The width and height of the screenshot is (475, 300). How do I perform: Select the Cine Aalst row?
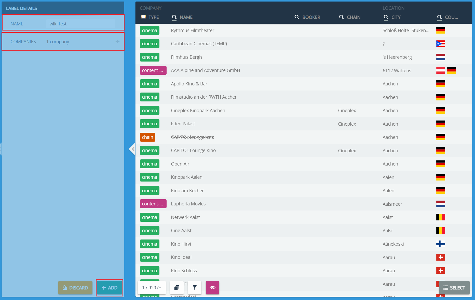[x=304, y=231]
